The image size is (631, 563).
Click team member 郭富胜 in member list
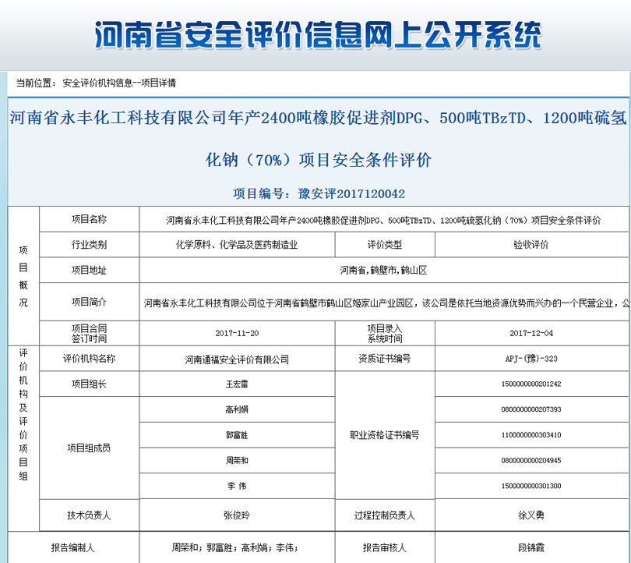[237, 435]
